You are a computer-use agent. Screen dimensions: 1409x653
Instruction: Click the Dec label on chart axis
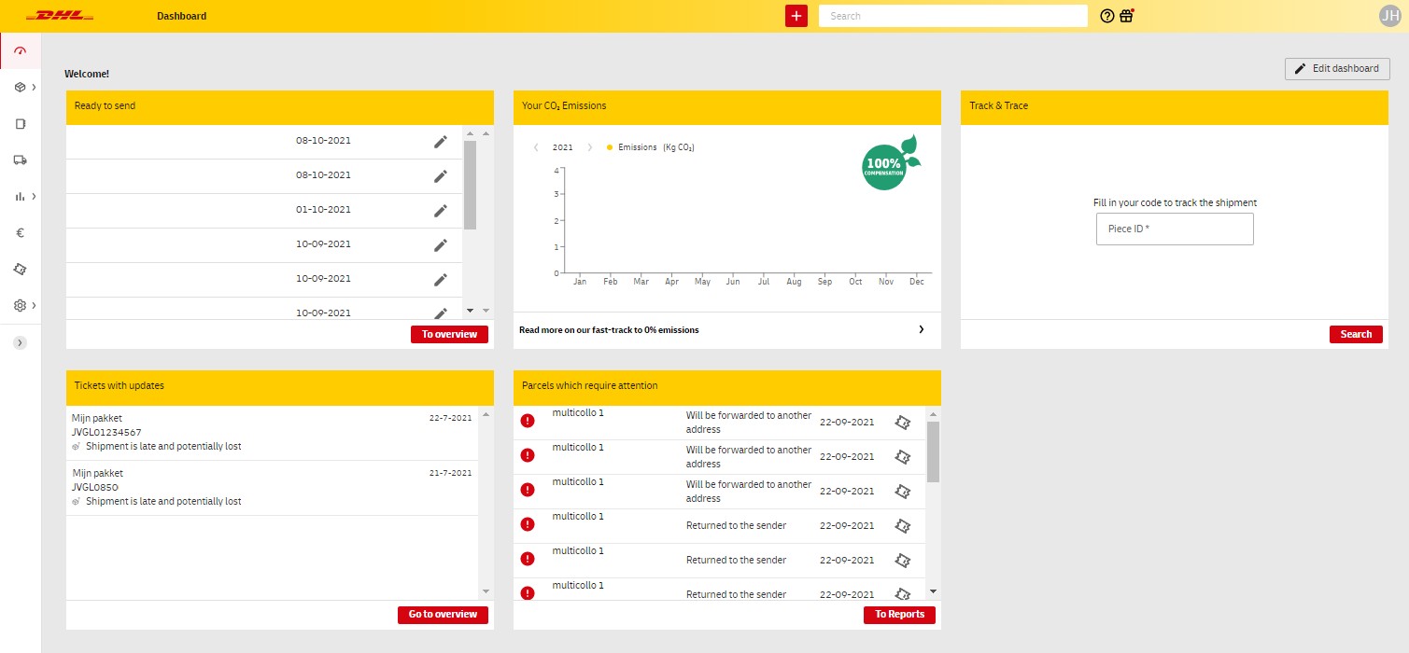(x=917, y=282)
